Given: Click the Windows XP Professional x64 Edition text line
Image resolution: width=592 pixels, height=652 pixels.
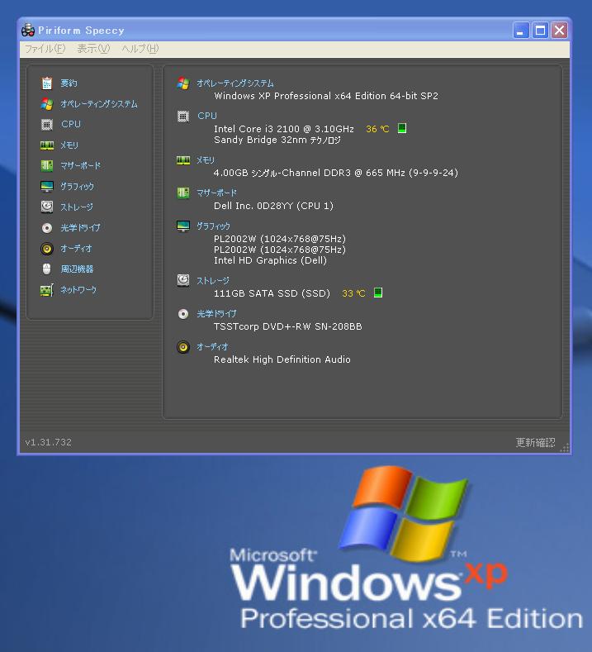Looking at the screenshot, I should coord(326,96).
